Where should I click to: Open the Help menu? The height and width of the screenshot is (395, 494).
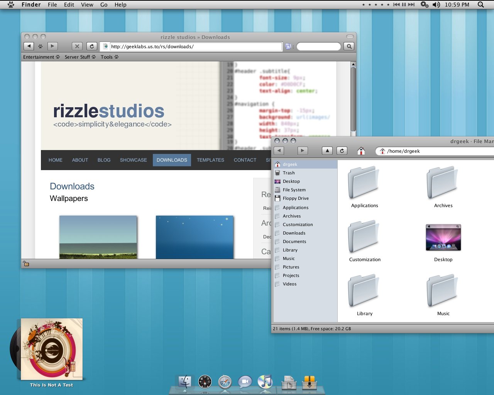[x=120, y=5]
